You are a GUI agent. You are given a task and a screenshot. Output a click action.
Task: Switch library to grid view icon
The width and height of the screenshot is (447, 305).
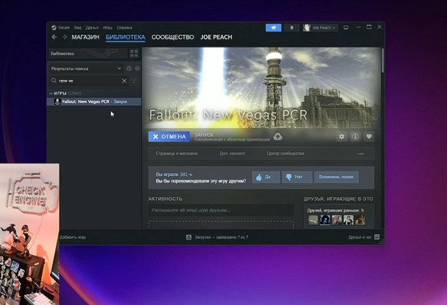[x=134, y=53]
